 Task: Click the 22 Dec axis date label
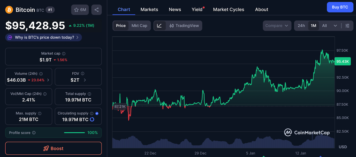click(150, 153)
